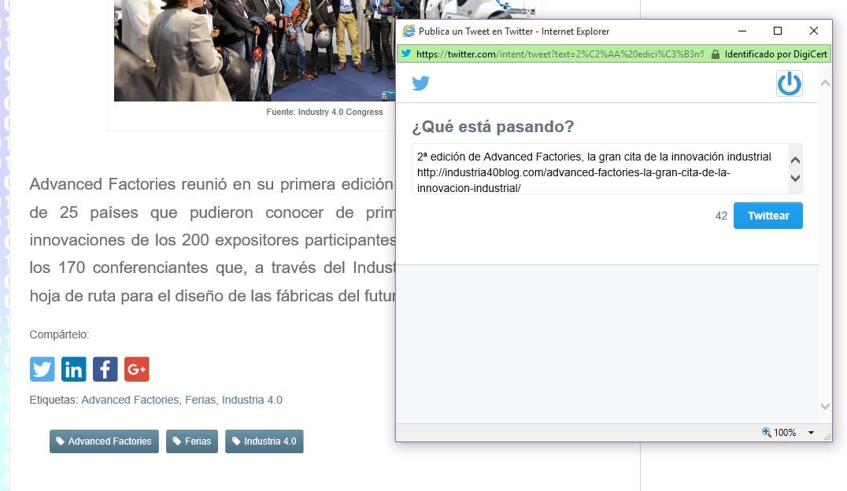Click the up arrow in the tweet text box
The width and height of the screenshot is (847, 491).
click(x=795, y=160)
